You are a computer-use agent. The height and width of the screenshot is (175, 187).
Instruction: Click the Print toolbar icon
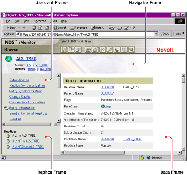click(120, 28)
